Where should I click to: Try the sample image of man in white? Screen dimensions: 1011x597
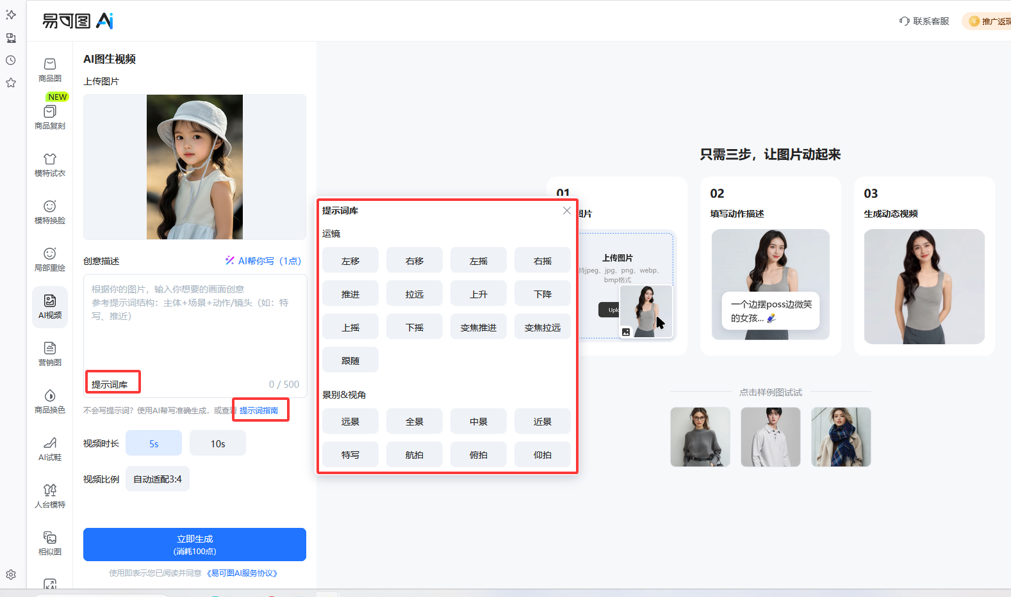pos(771,437)
